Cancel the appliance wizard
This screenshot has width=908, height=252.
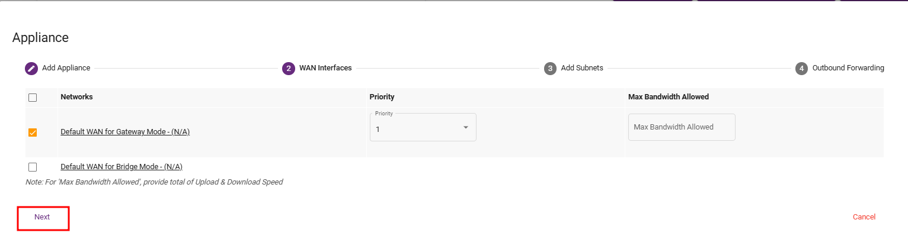click(864, 217)
